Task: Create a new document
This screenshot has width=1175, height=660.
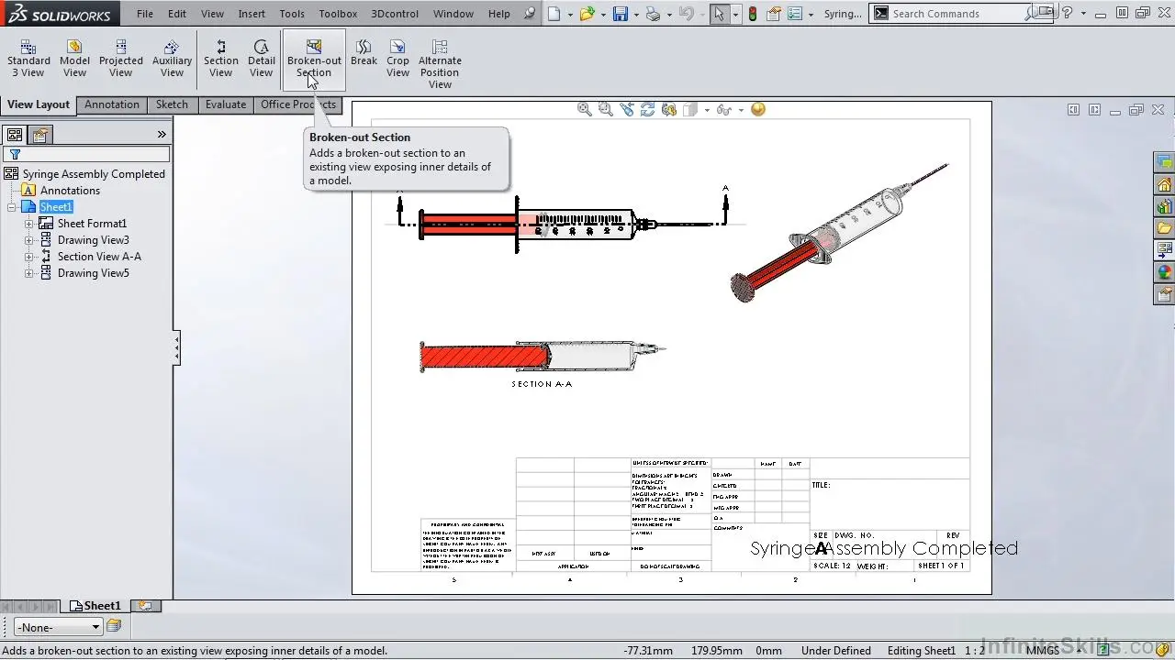Action: (553, 14)
